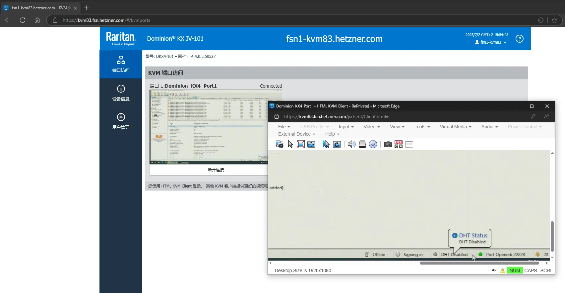Click the CD-ROM disc icon

[373, 144]
